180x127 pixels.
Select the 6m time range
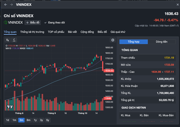(x=28, y=120)
